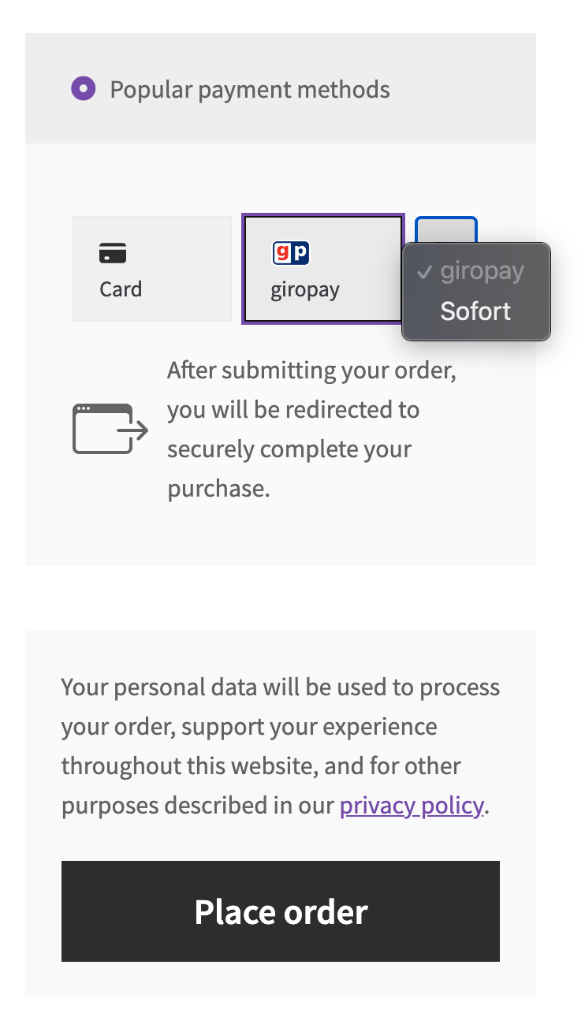Toggle giropay selection via its checkmark

point(426,273)
